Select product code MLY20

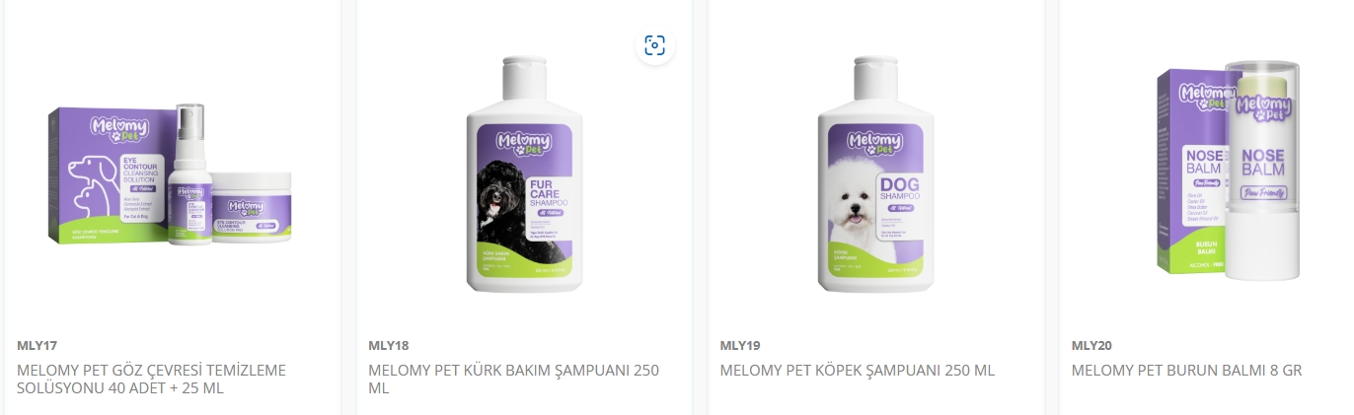pyautogui.click(x=1091, y=346)
